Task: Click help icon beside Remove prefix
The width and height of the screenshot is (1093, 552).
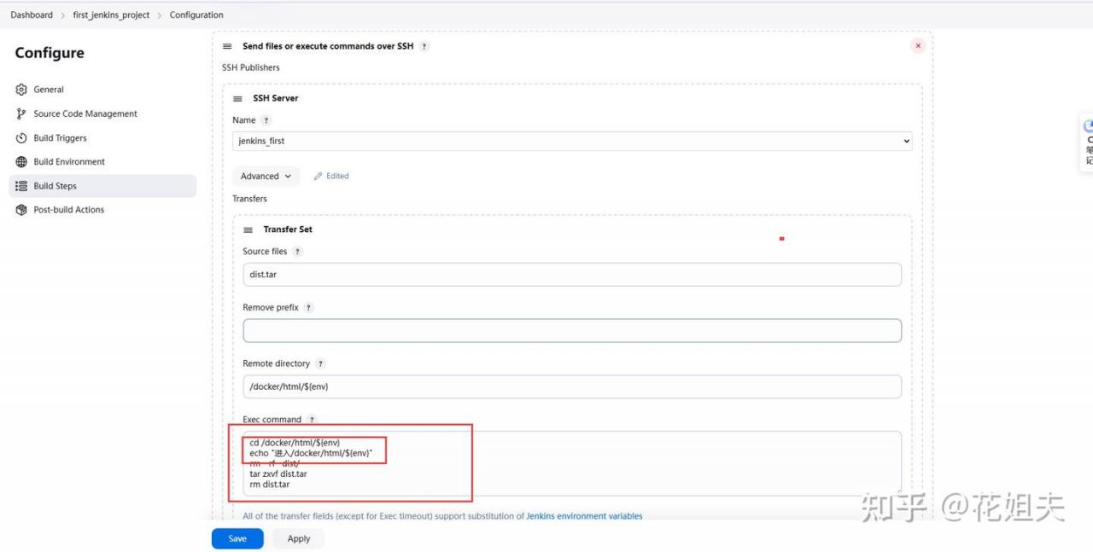Action: click(309, 308)
